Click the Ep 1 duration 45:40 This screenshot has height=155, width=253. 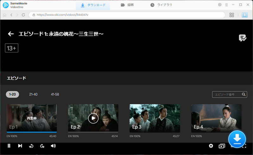[x=53, y=136]
